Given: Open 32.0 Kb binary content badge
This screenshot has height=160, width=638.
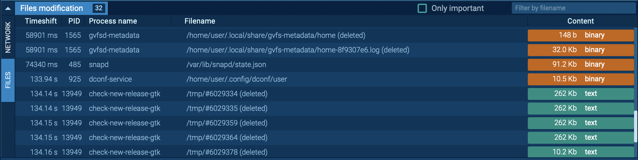Looking at the screenshot, I should 581,50.
